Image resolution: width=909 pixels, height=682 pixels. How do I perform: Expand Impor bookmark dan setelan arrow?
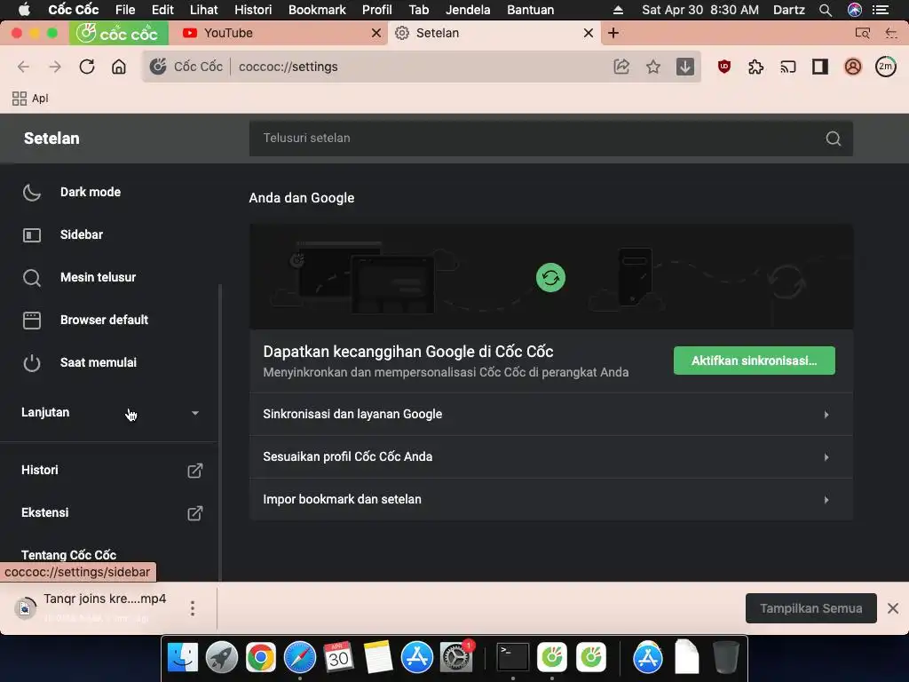[826, 500]
